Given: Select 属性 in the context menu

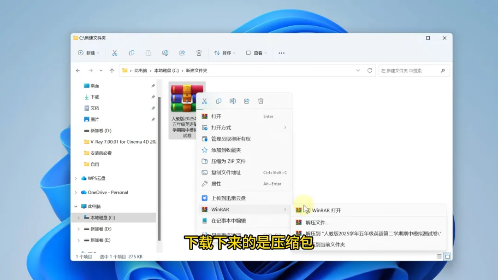Looking at the screenshot, I should pos(244,184).
